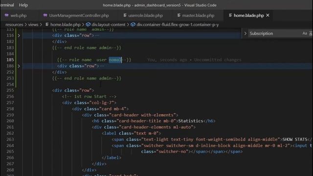Viewport: 313px width, 176px height.
Task: Click the PHP file icon on the web.php tab
Action: [6, 15]
